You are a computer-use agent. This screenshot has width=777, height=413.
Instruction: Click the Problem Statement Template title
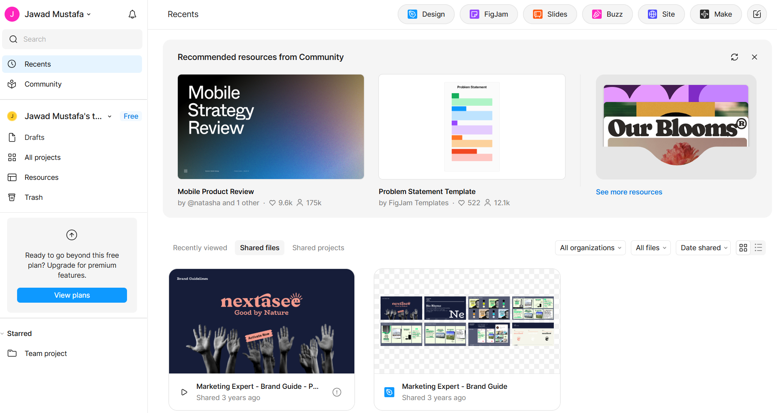tap(427, 192)
